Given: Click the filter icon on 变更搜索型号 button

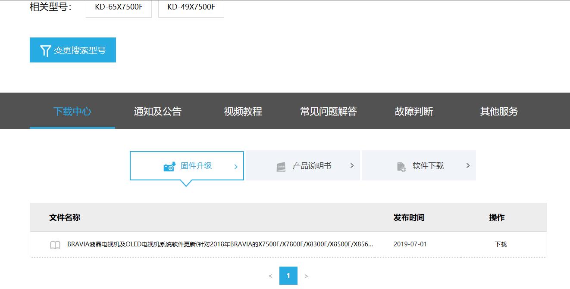Looking at the screenshot, I should click(x=44, y=50).
